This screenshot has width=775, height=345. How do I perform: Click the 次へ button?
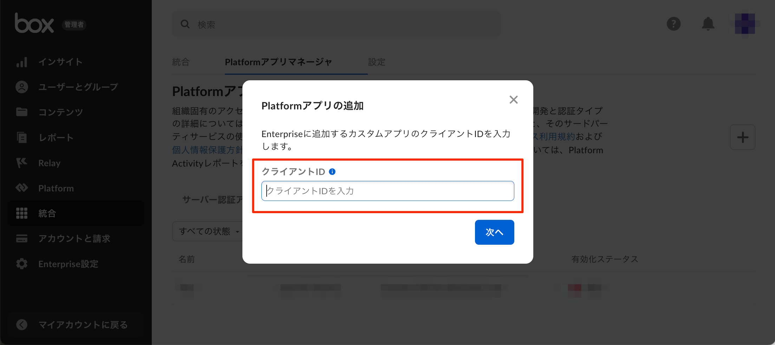tap(494, 232)
